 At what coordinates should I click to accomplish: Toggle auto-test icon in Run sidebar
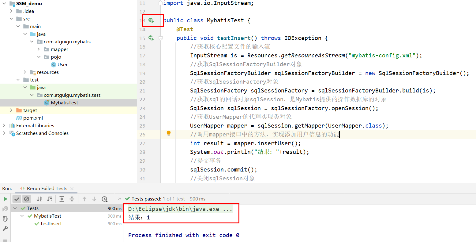(x=5, y=219)
